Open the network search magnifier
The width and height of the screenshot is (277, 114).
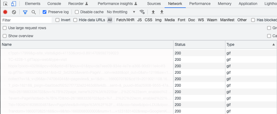click(33, 12)
